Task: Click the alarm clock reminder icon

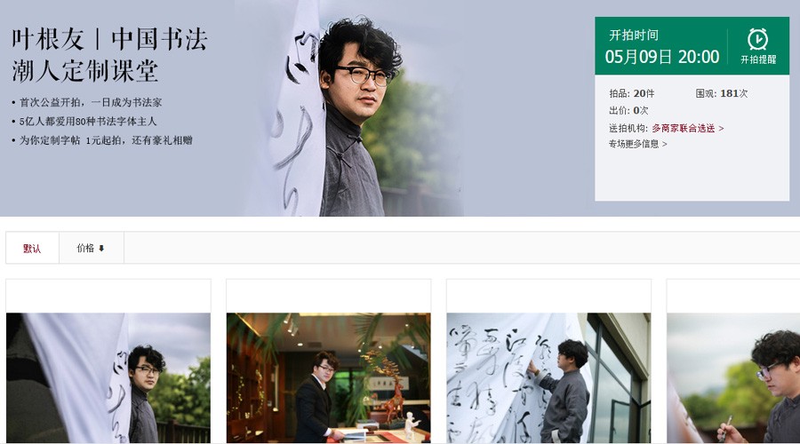Action: 757,39
